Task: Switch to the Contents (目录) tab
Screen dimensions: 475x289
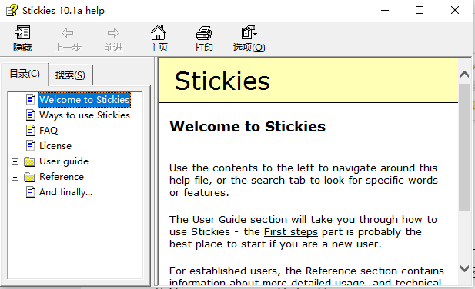Action: coord(25,74)
